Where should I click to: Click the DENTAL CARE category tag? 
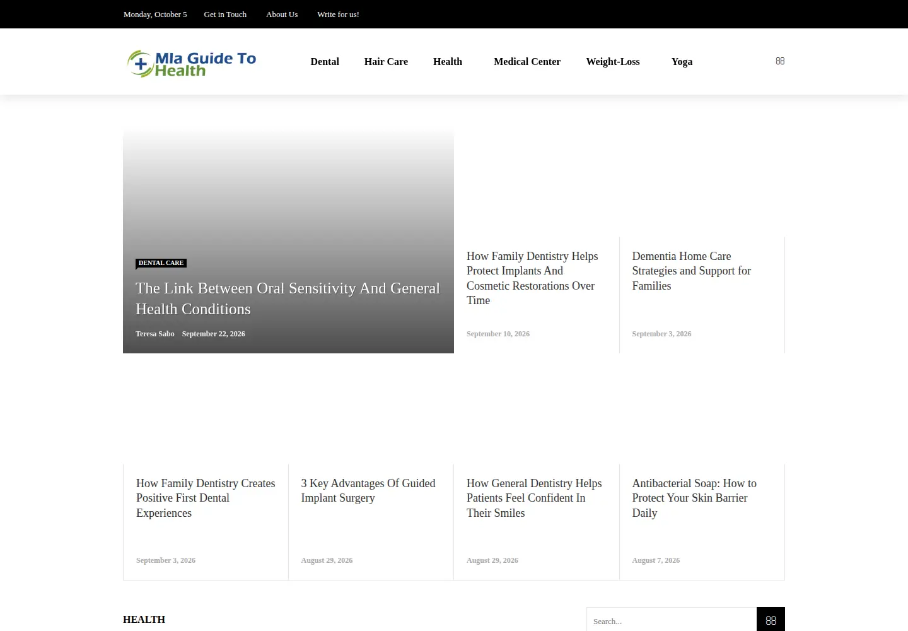(161, 263)
